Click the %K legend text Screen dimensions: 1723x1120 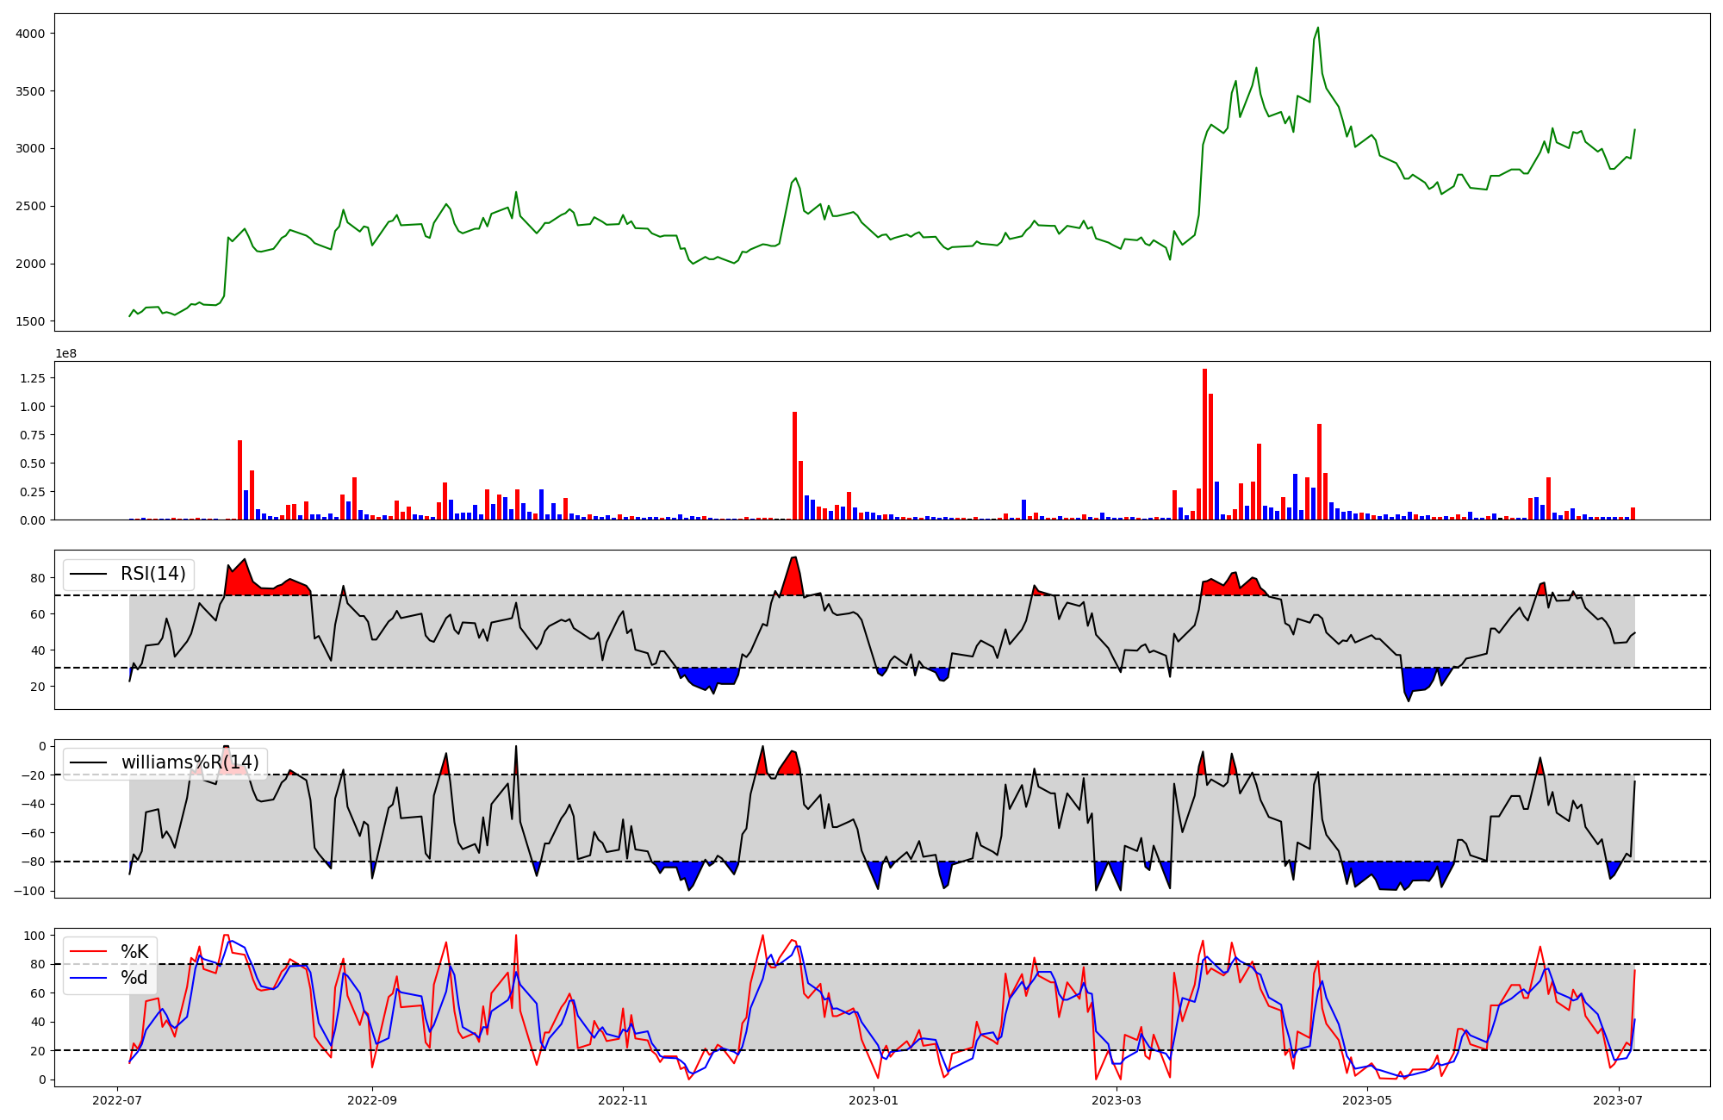point(134,951)
